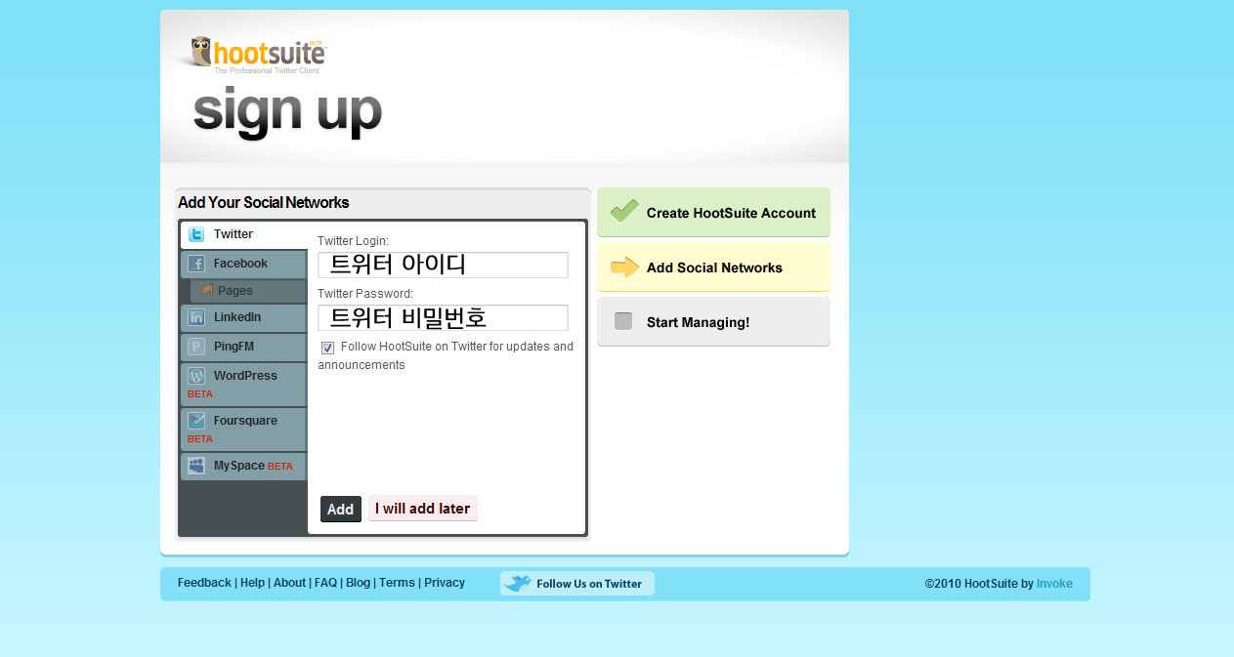Click the Add button

(341, 509)
